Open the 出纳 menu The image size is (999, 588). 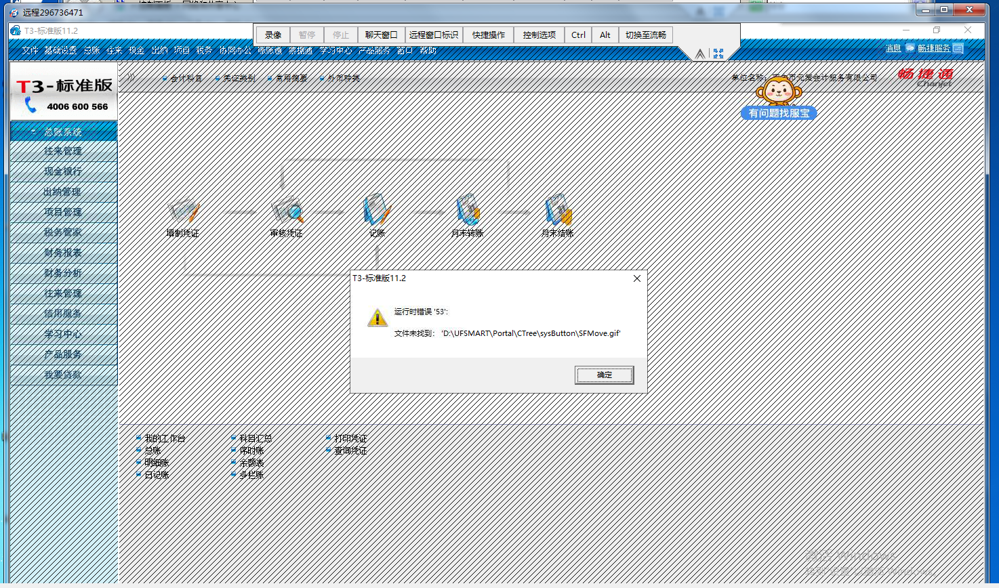pyautogui.click(x=159, y=50)
